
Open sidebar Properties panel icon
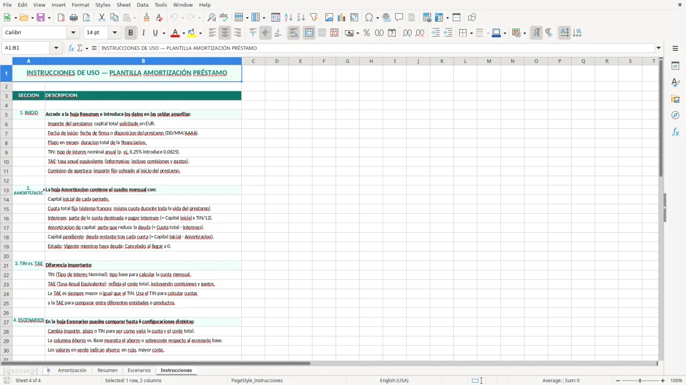click(675, 66)
